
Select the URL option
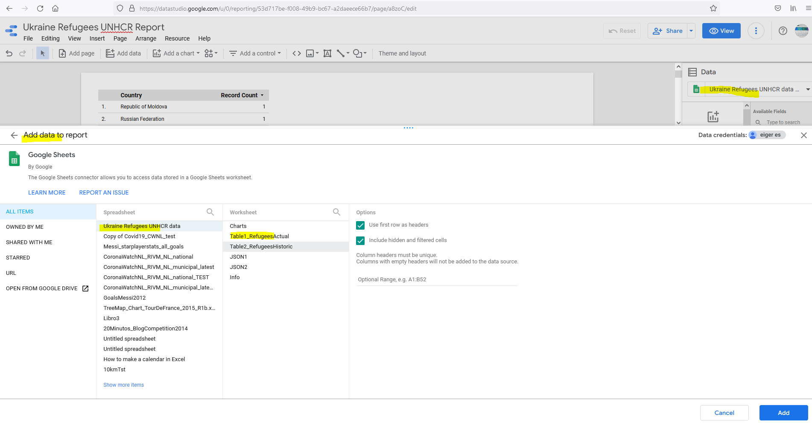pos(48,273)
